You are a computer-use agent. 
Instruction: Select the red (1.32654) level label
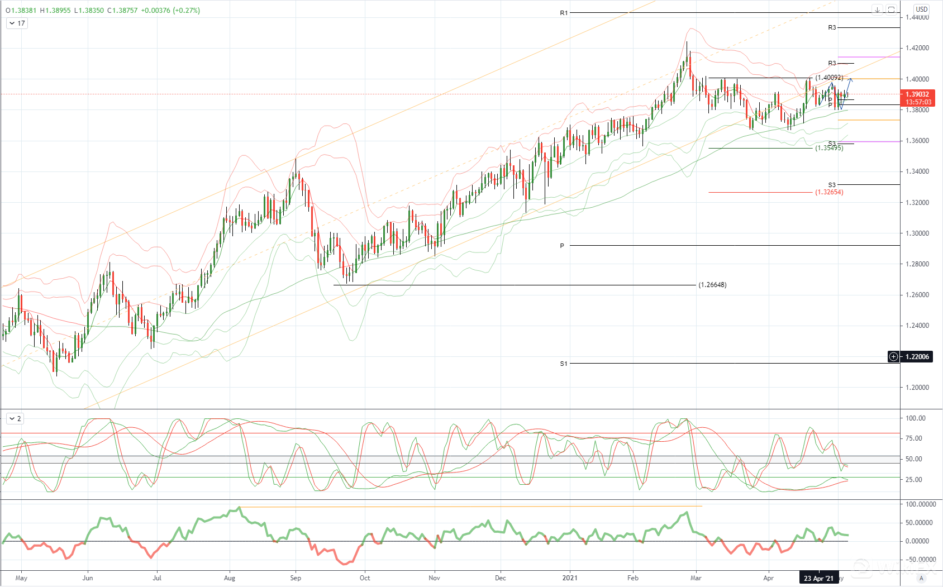tap(829, 192)
